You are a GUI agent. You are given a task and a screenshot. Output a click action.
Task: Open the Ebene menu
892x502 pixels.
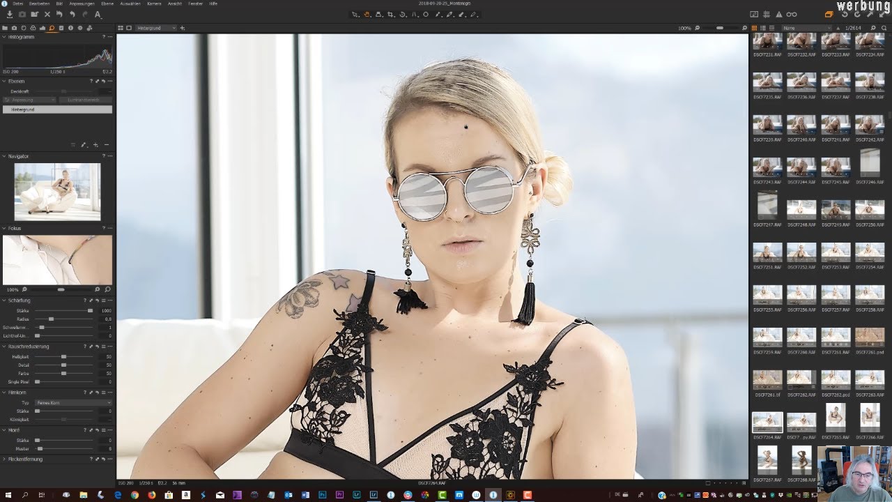click(x=107, y=3)
